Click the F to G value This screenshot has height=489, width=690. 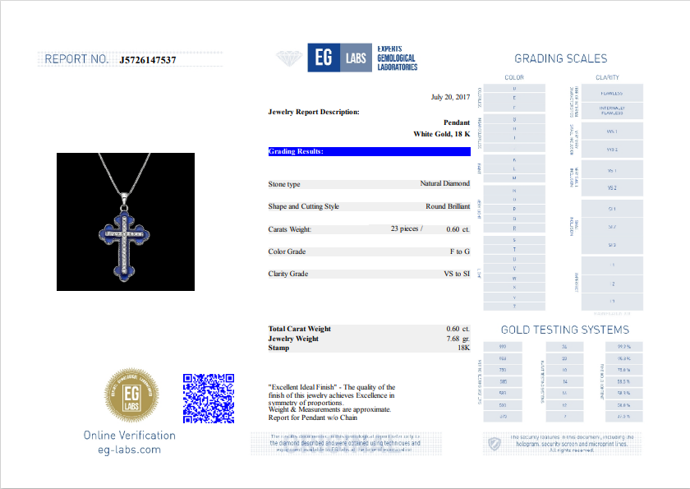coord(460,251)
